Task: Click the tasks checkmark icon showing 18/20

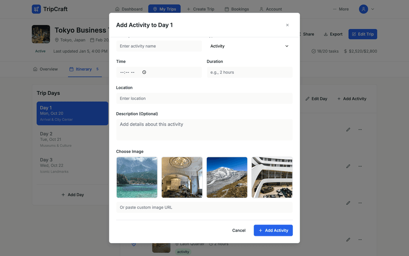Action: 314,51
